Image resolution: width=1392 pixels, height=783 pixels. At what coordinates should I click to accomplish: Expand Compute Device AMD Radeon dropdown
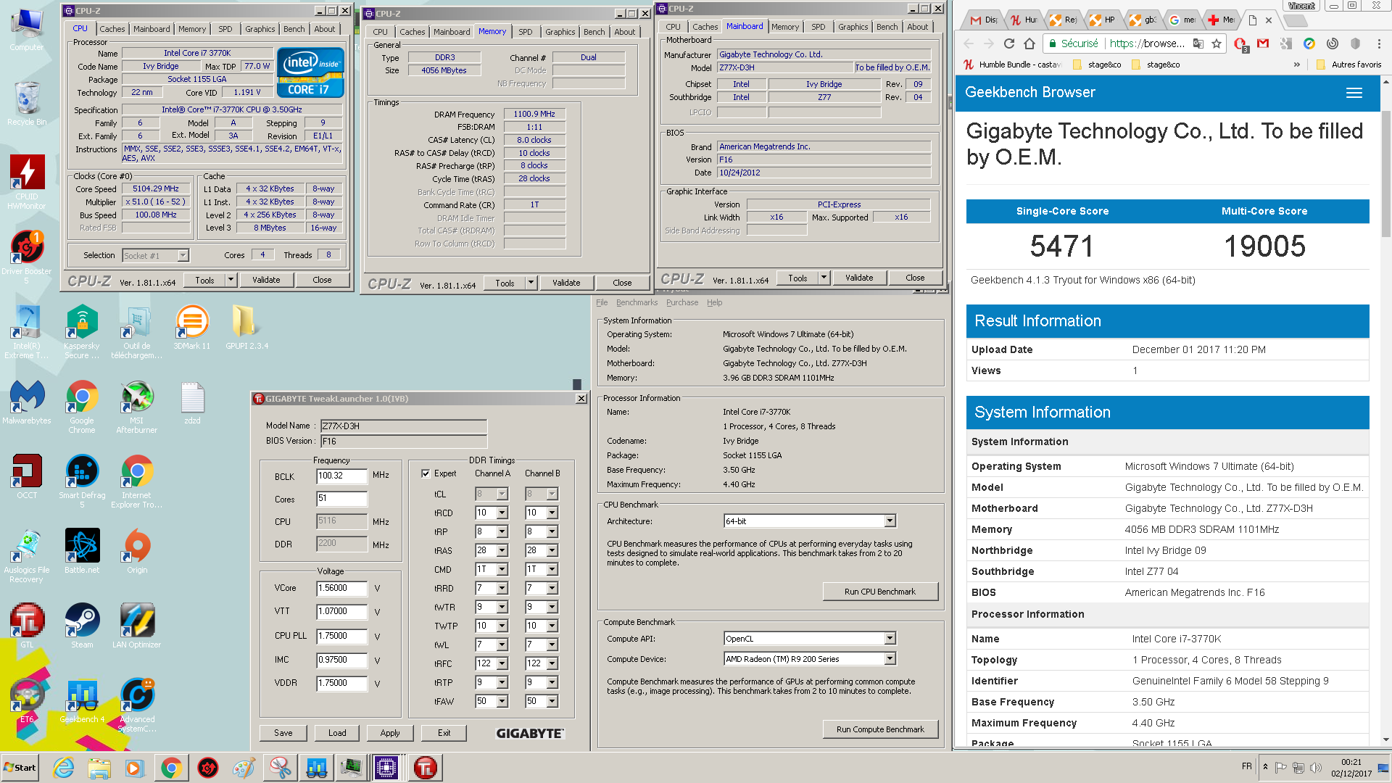point(890,658)
